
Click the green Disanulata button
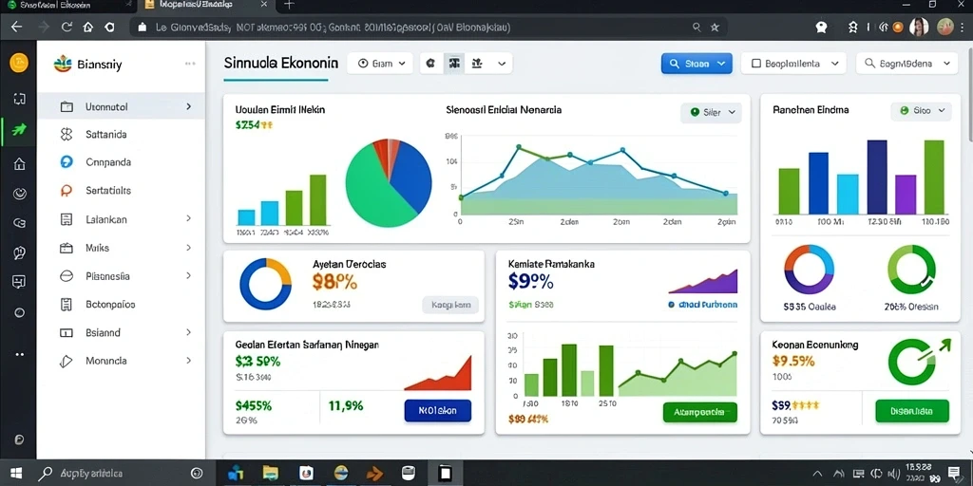912,411
